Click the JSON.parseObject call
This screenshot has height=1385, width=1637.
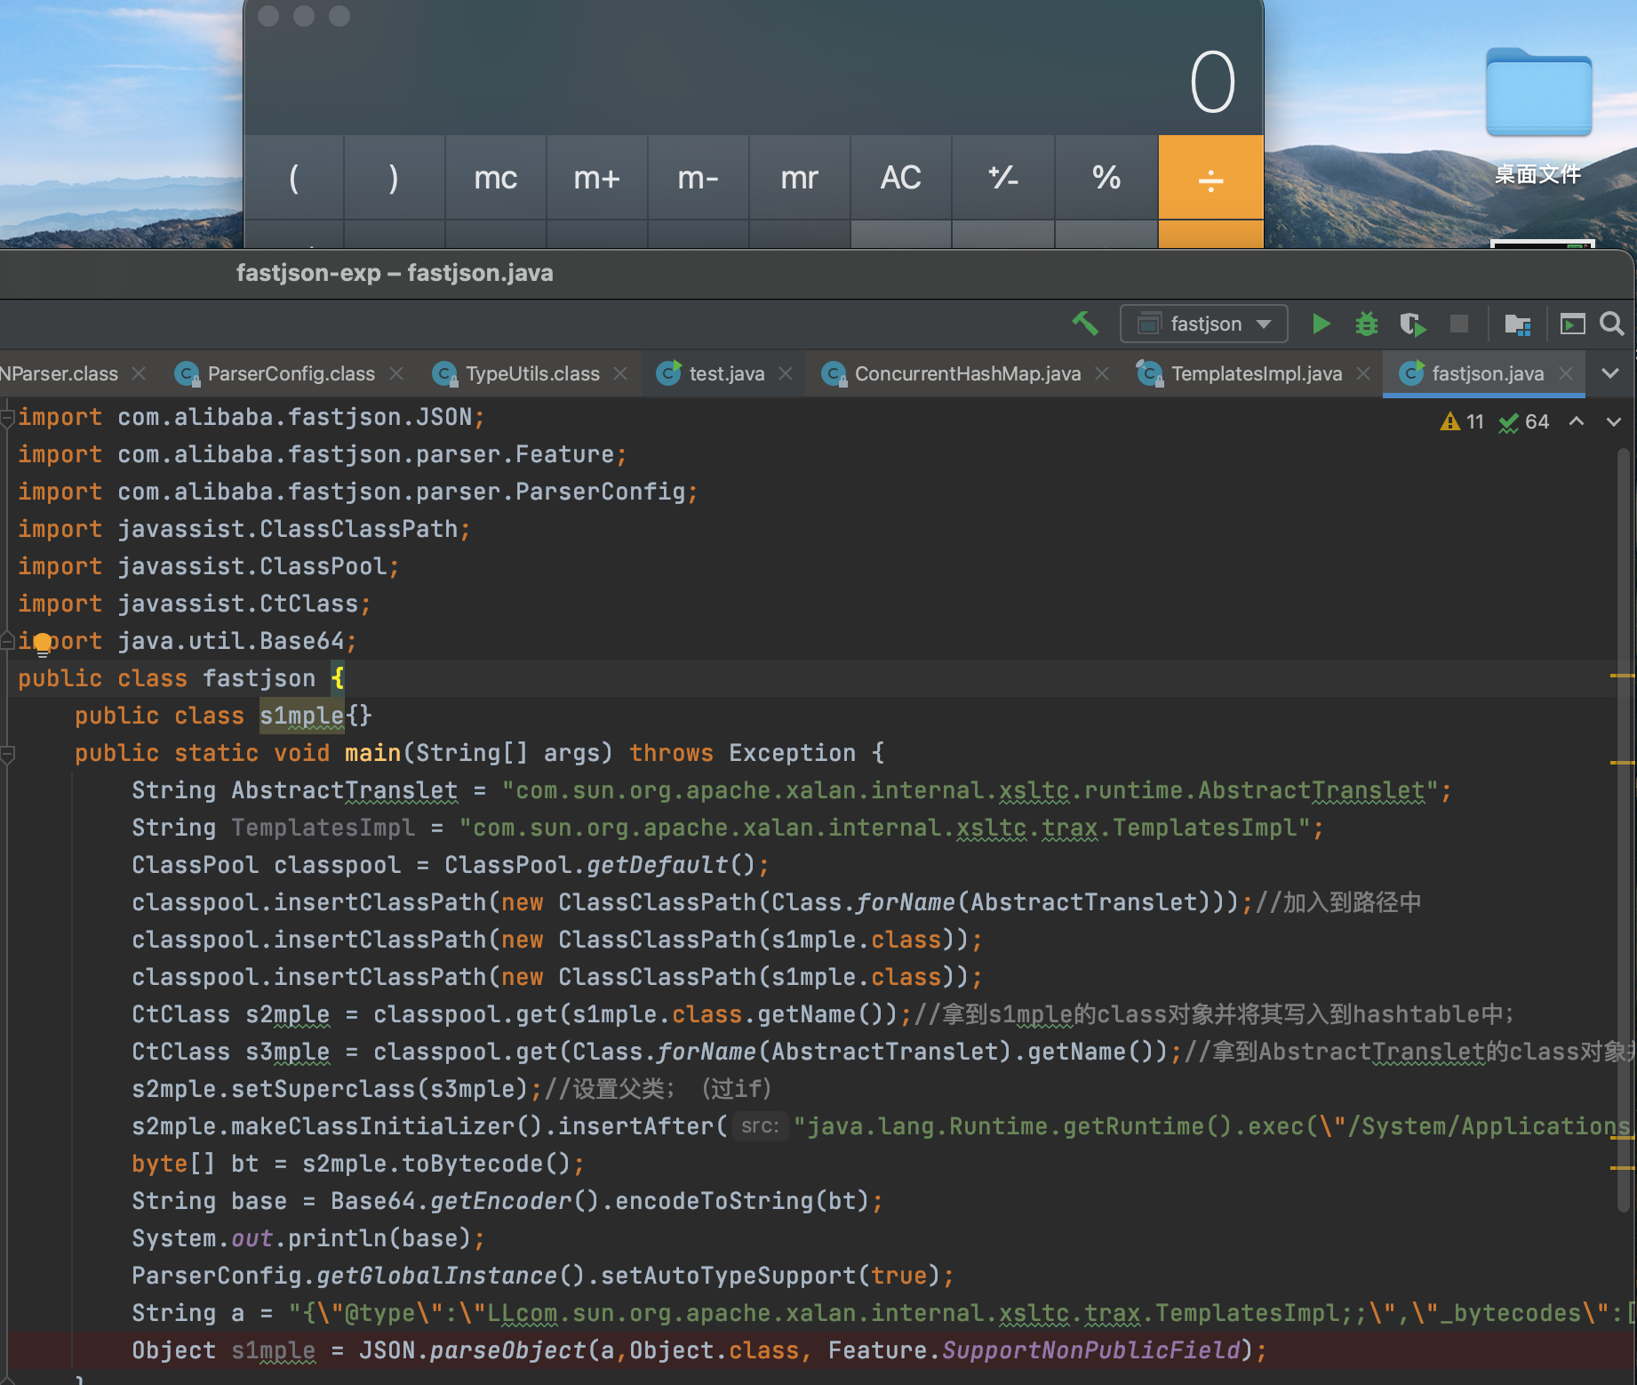pos(472,1350)
